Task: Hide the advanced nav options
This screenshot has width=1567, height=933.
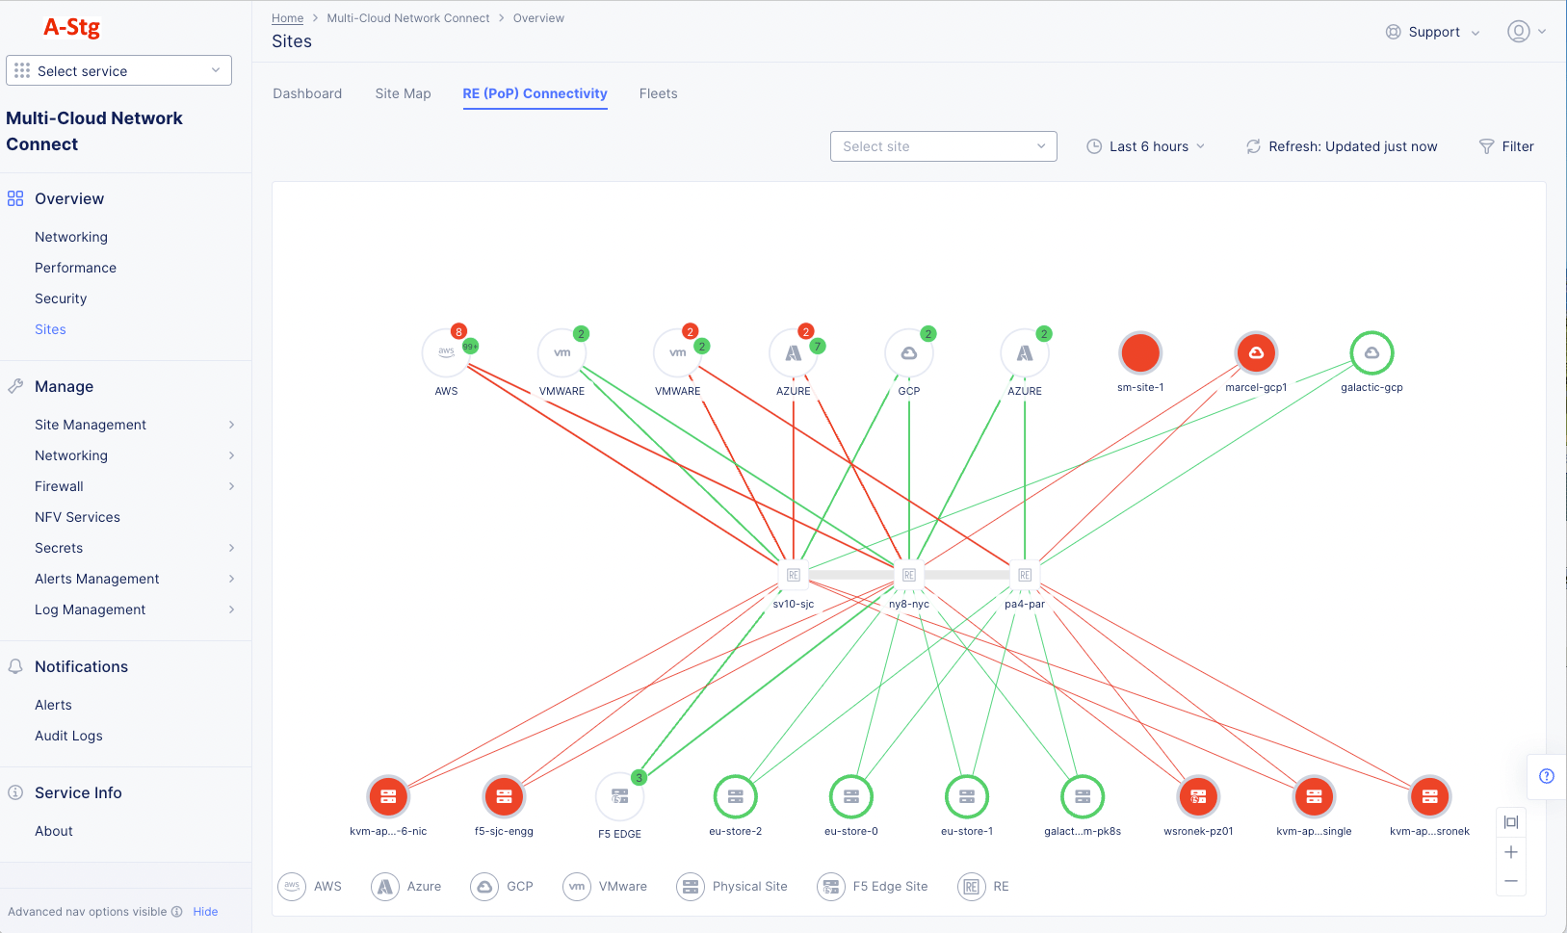Action: click(x=205, y=911)
